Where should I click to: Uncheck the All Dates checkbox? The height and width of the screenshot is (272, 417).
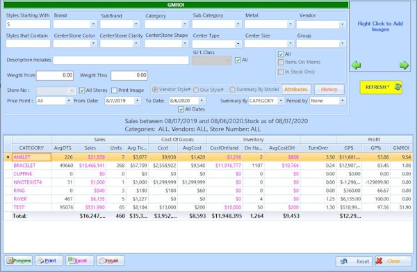coord(181,109)
